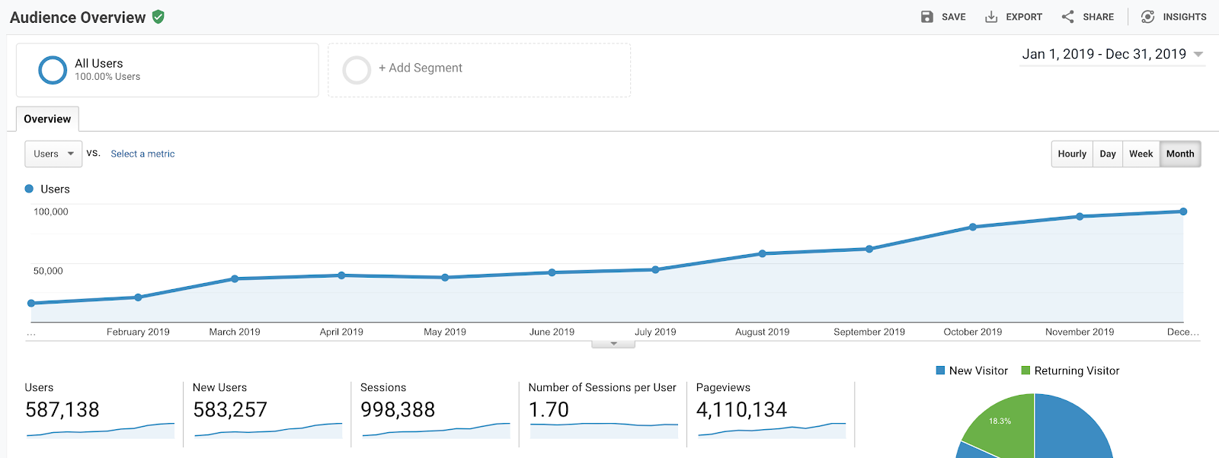Click the green verified shield icon
This screenshot has height=458, width=1219.
click(158, 17)
